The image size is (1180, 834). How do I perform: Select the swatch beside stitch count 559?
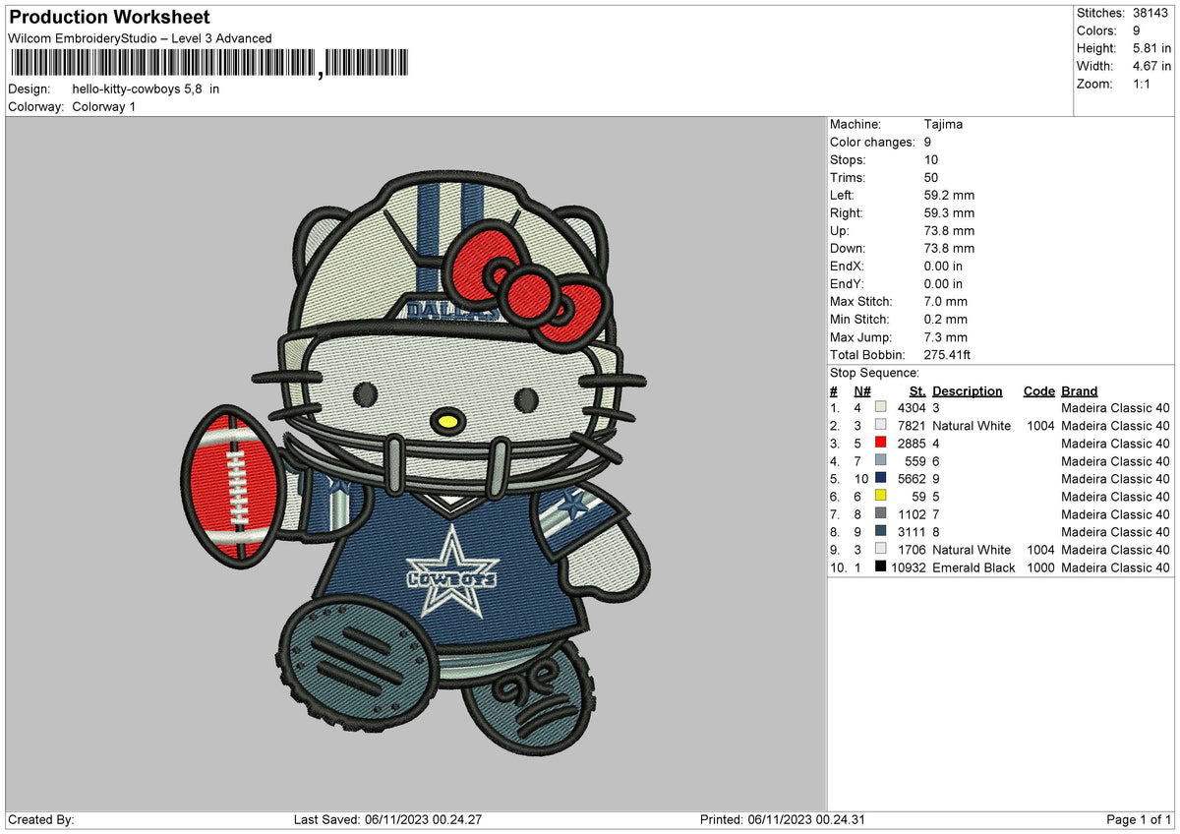(881, 461)
